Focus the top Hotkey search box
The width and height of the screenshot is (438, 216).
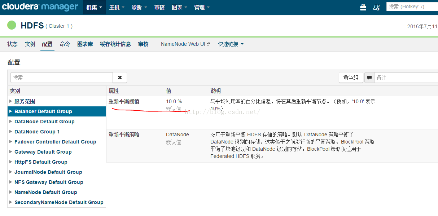pyautogui.click(x=412, y=6)
